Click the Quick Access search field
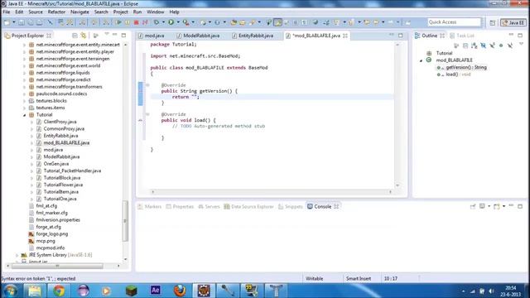This screenshot has height=298, width=530. click(454, 22)
